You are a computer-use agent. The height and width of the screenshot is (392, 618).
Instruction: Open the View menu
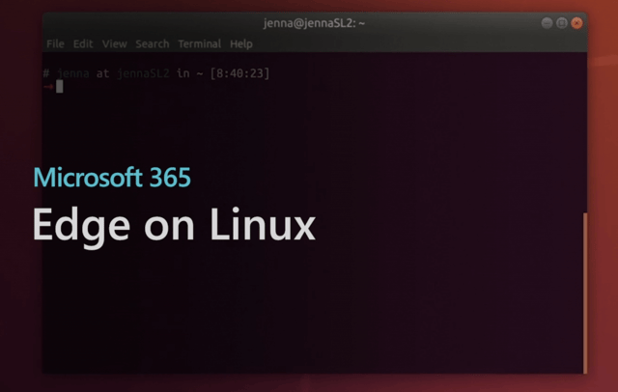(x=114, y=43)
